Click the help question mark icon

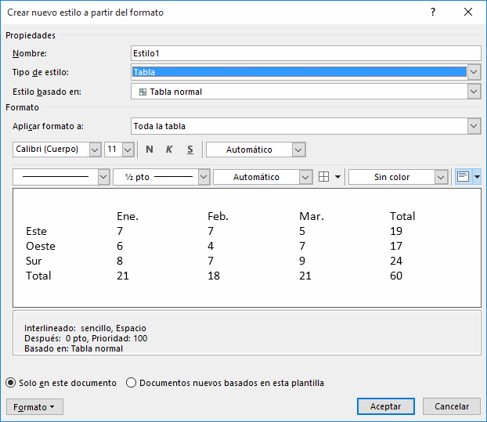coord(433,13)
